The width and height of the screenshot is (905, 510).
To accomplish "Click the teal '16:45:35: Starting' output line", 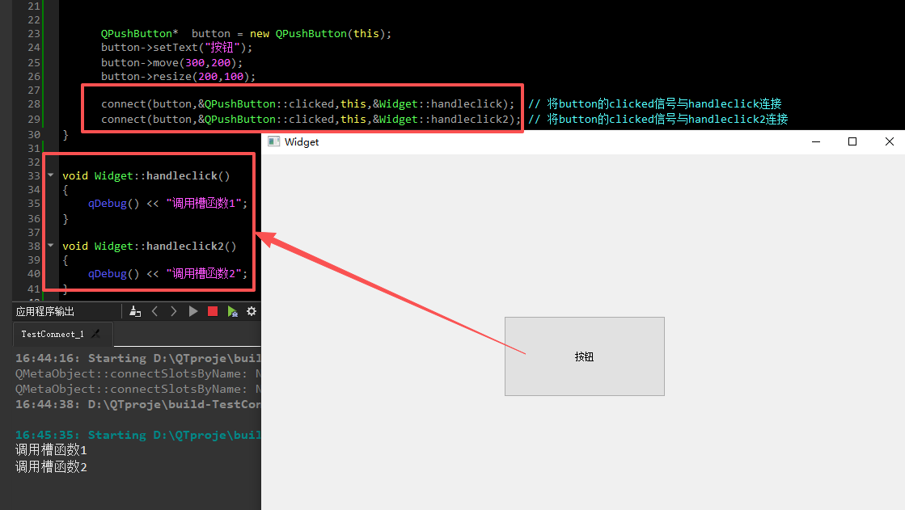I will click(138, 435).
